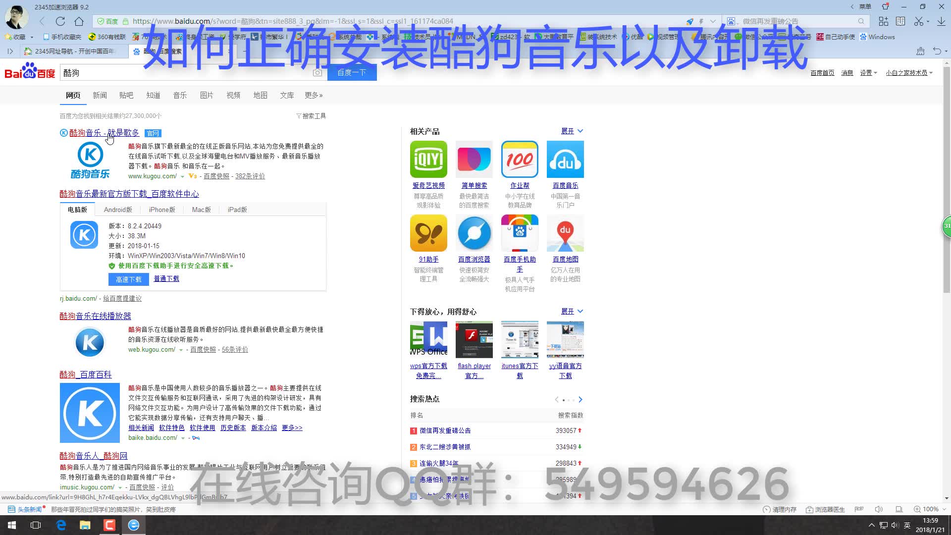Reload the page with refresh icon
Viewport: 951px width, 535px height.
[x=60, y=21]
